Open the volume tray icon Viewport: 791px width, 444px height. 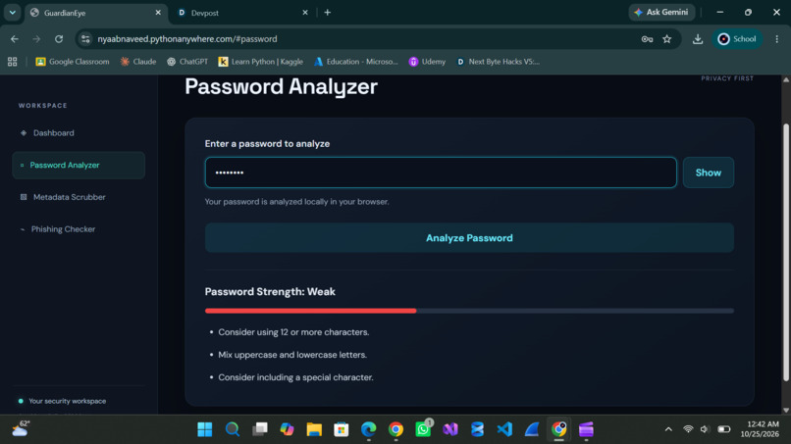point(706,429)
